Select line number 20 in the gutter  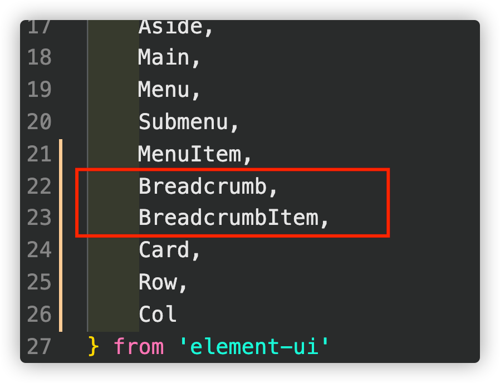(39, 121)
